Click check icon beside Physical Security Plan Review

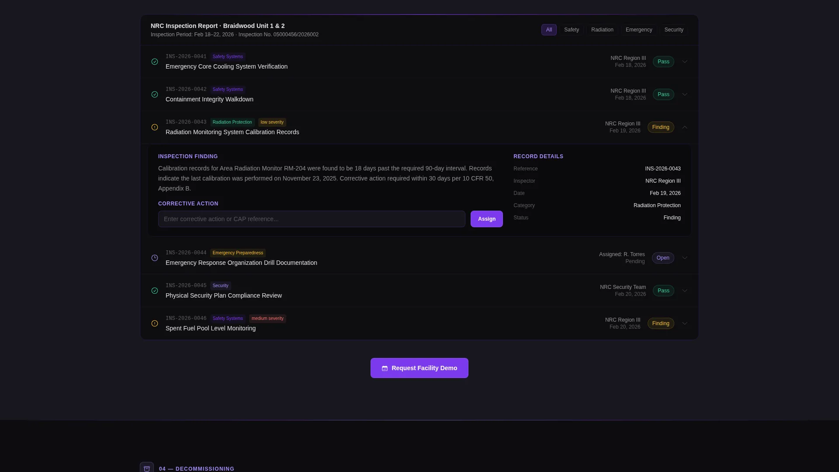point(155,291)
